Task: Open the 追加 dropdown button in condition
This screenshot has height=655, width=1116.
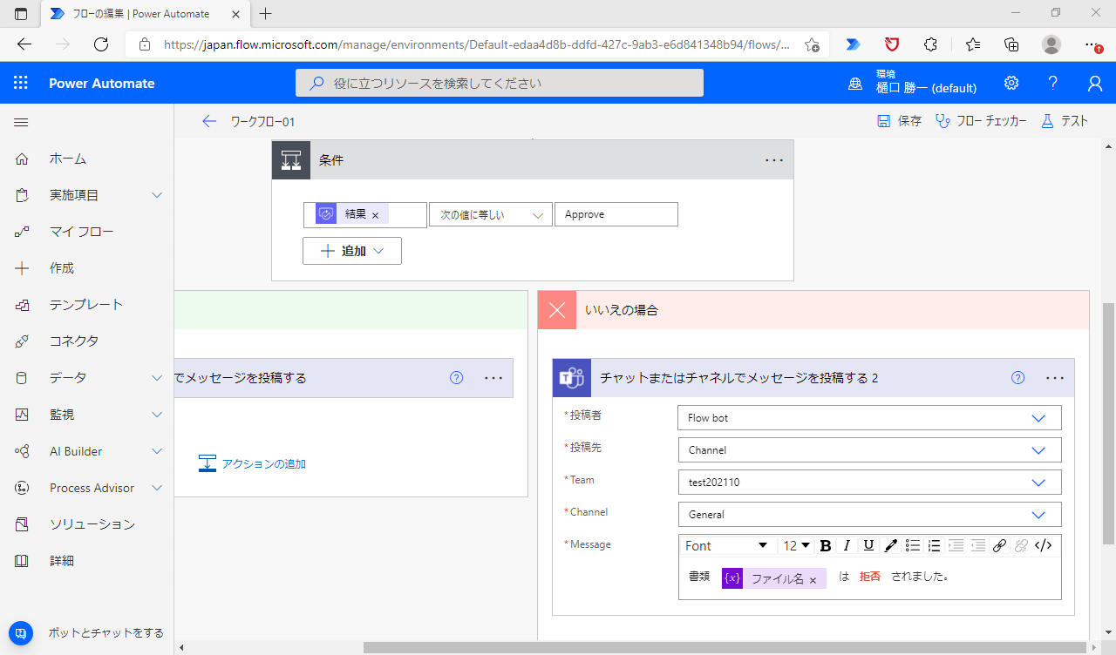Action: (352, 251)
